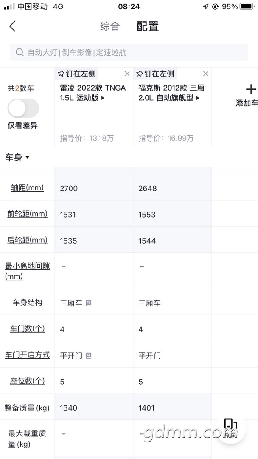Tap the location arrow in status bar
Viewport: 258px width, 459px height.
click(206, 6)
